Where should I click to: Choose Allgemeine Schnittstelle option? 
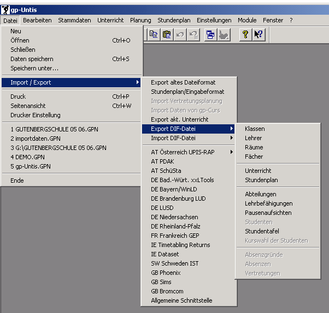click(181, 300)
